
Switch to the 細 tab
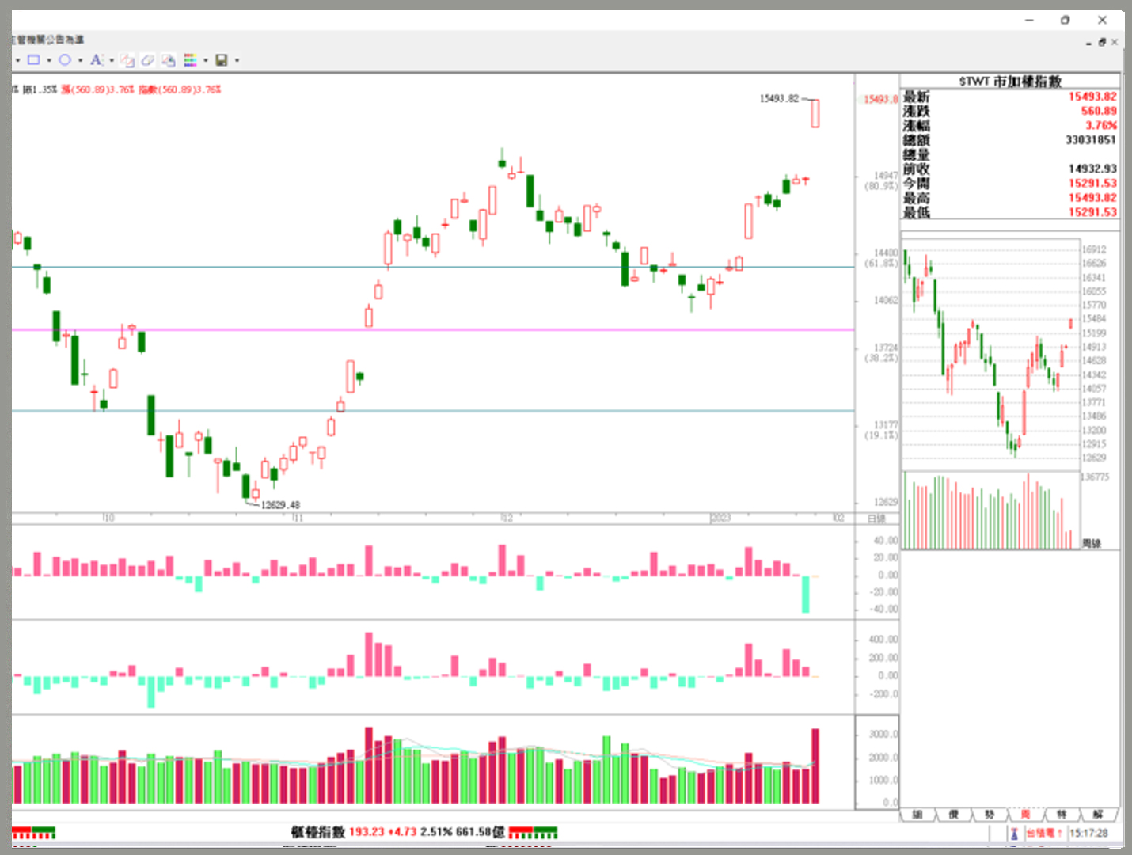click(x=918, y=815)
